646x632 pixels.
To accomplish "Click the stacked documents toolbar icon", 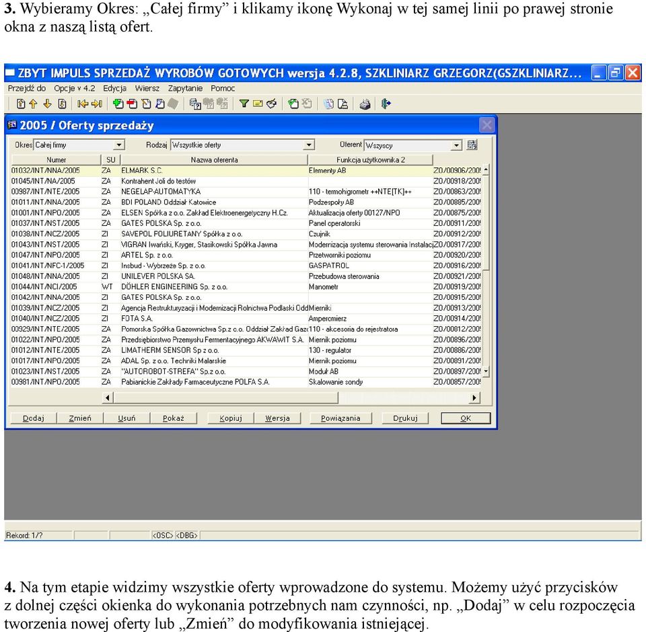I will click(x=329, y=104).
